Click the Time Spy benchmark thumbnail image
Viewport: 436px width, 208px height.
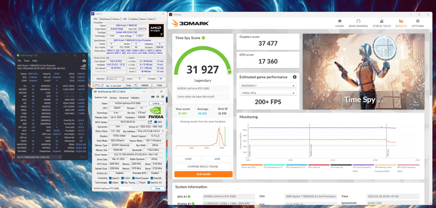(363, 71)
